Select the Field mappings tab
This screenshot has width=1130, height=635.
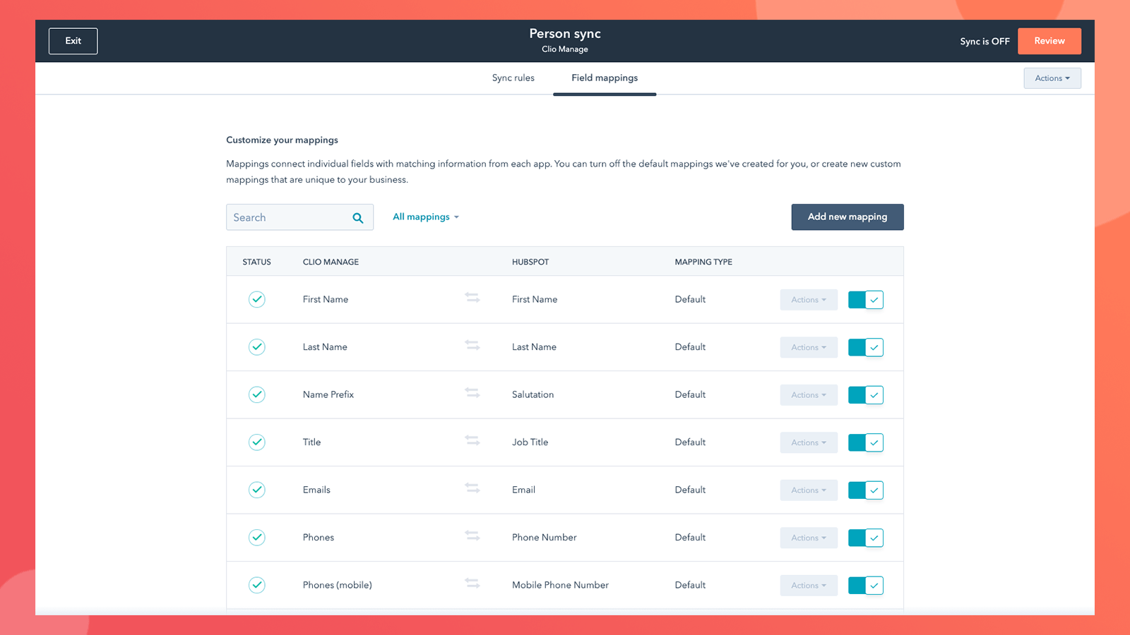click(x=605, y=78)
